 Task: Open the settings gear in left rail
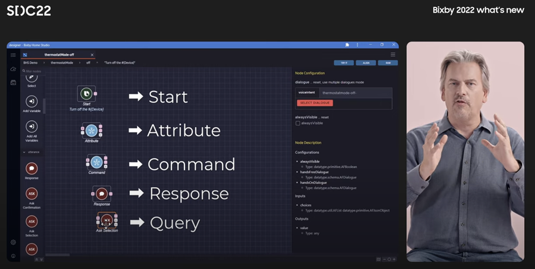(x=13, y=242)
